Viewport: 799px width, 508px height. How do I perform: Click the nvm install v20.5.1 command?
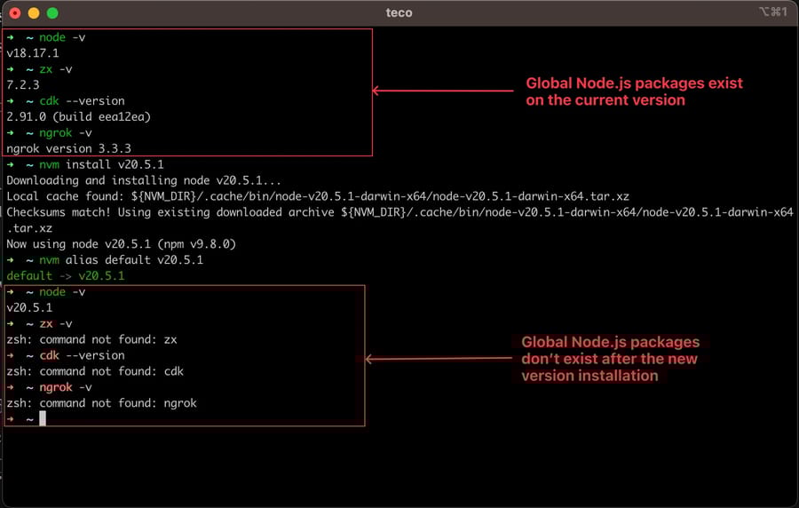click(x=101, y=165)
